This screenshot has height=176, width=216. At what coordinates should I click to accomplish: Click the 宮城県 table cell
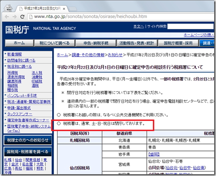coord(125,164)
